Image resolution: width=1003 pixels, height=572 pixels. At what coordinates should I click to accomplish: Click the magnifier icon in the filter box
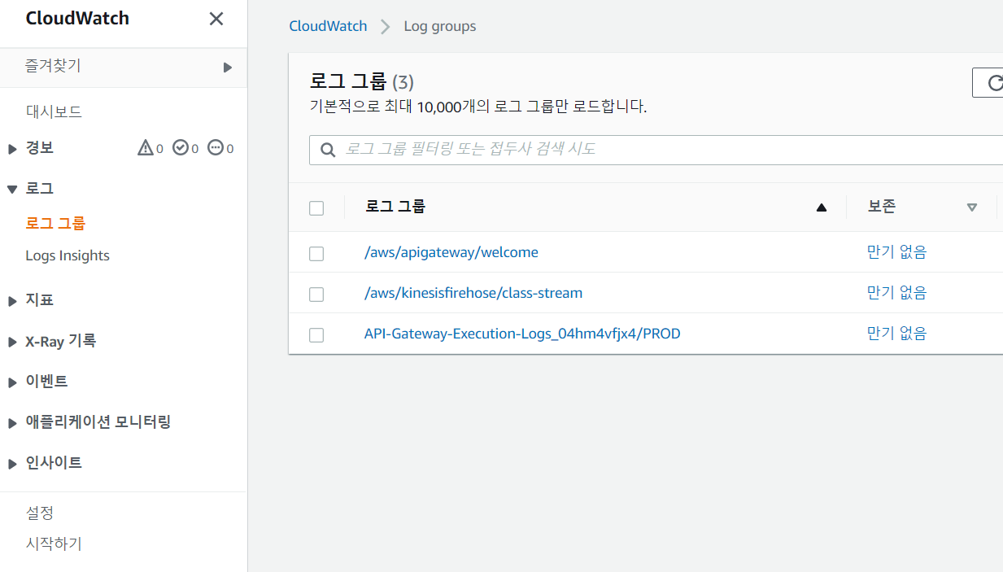tap(328, 150)
